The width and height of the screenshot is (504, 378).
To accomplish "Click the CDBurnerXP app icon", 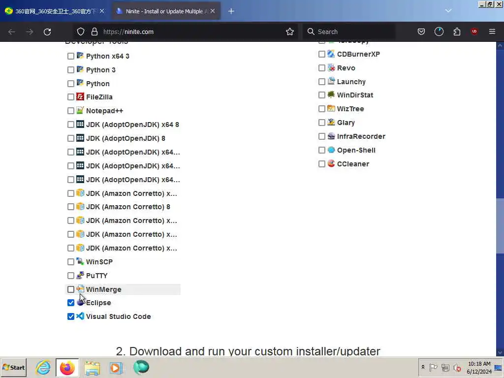I will tap(331, 54).
